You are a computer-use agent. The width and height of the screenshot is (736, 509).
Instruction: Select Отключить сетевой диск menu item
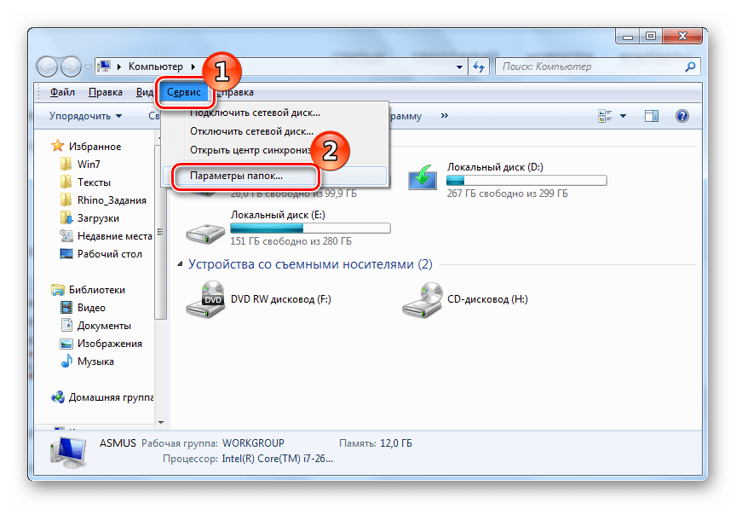click(x=251, y=132)
